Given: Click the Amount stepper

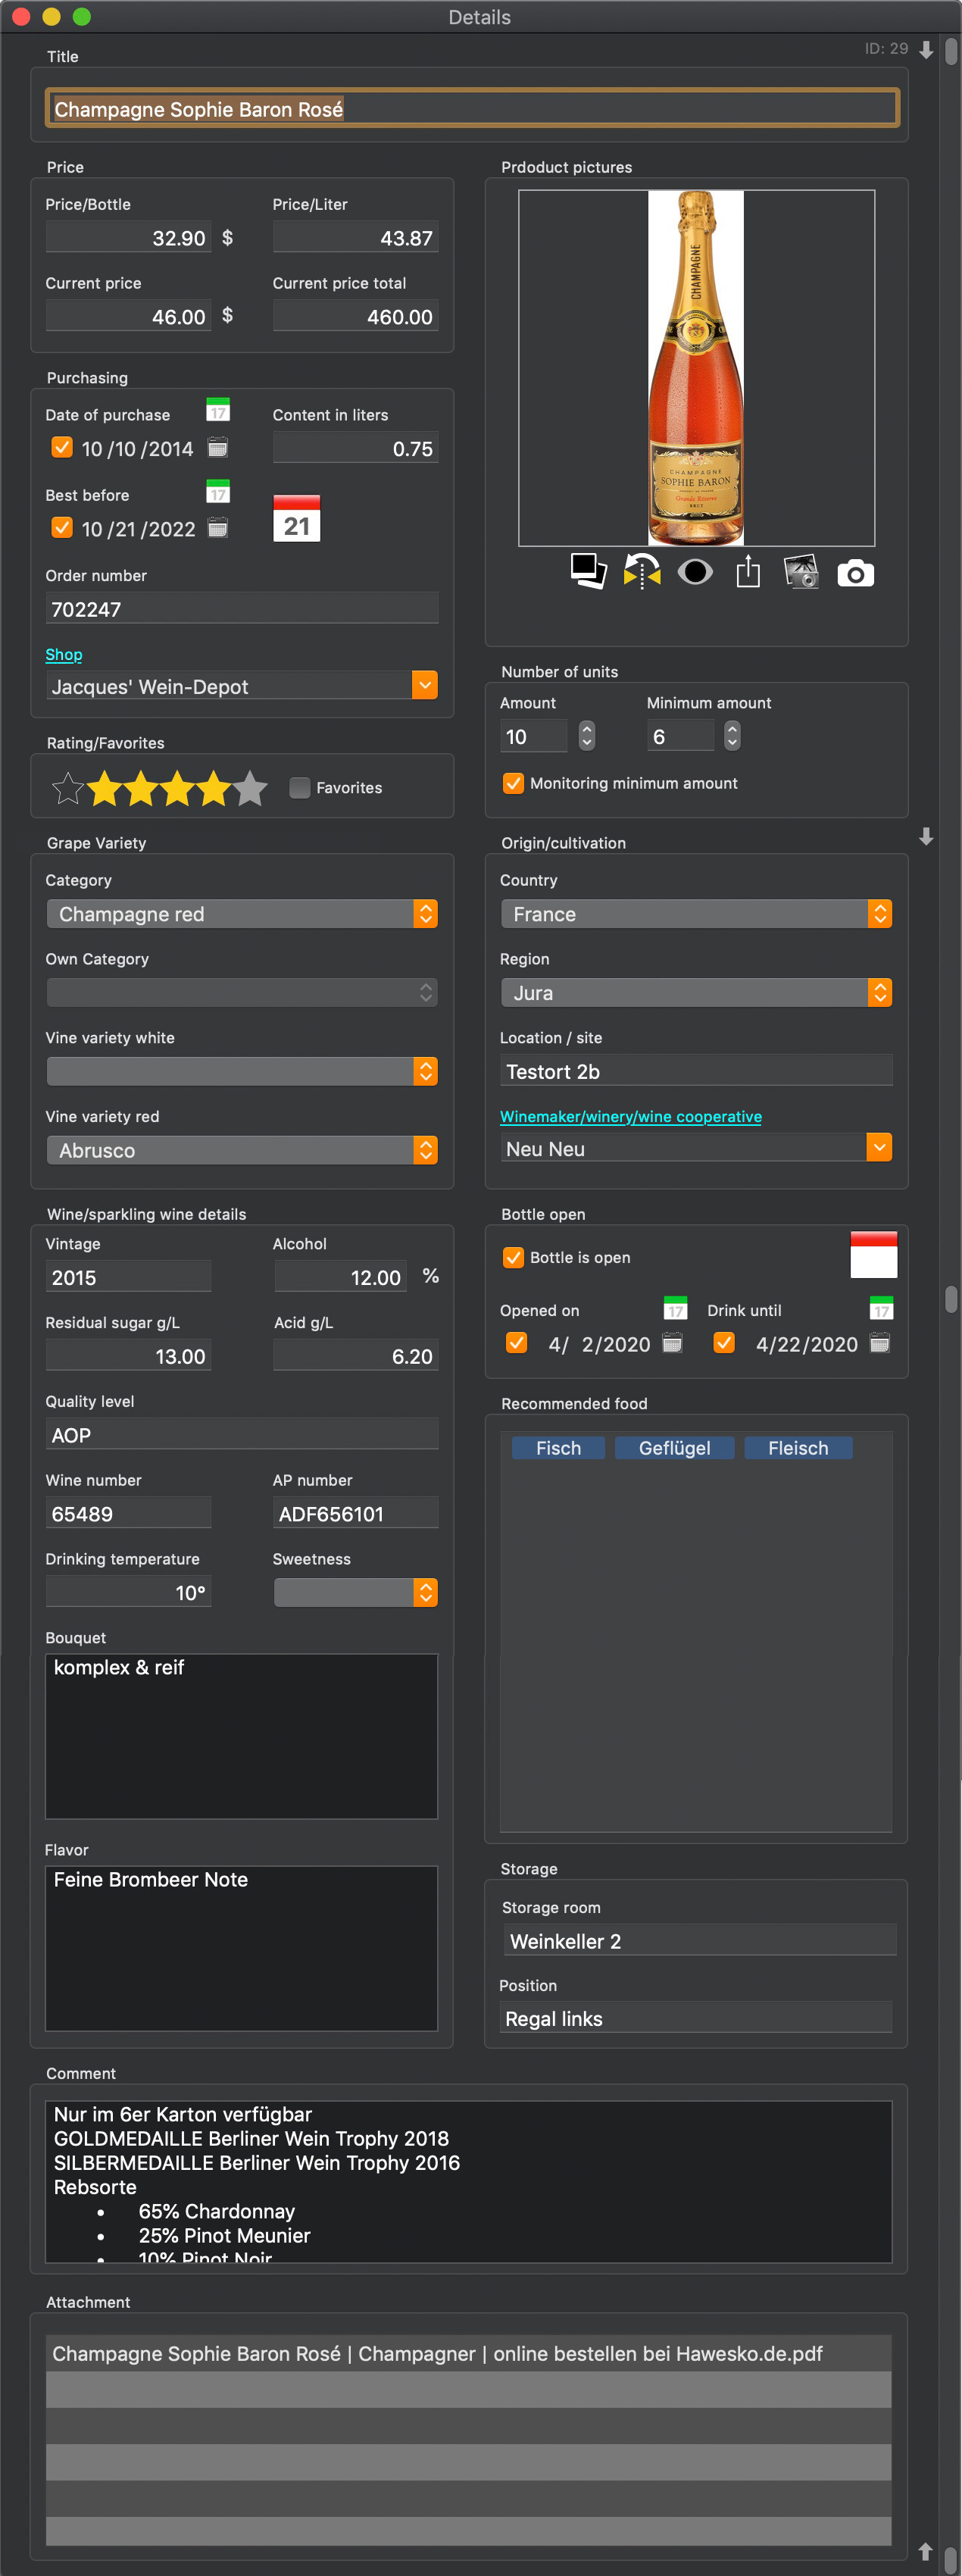Looking at the screenshot, I should (587, 736).
